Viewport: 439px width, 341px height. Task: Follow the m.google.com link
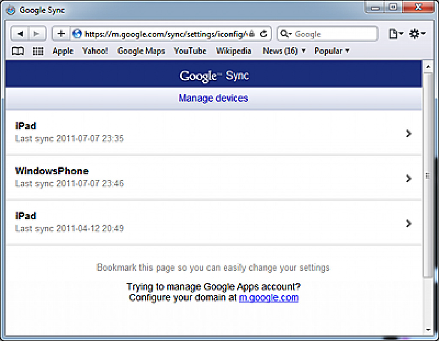click(x=269, y=298)
